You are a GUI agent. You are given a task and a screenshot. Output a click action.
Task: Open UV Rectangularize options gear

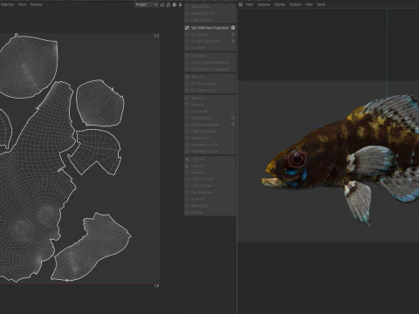233,125
